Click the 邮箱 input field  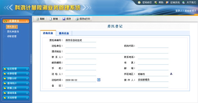[153, 68]
